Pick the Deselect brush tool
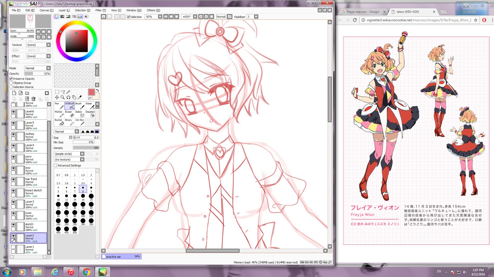This screenshot has height=277, width=494. pos(90,114)
